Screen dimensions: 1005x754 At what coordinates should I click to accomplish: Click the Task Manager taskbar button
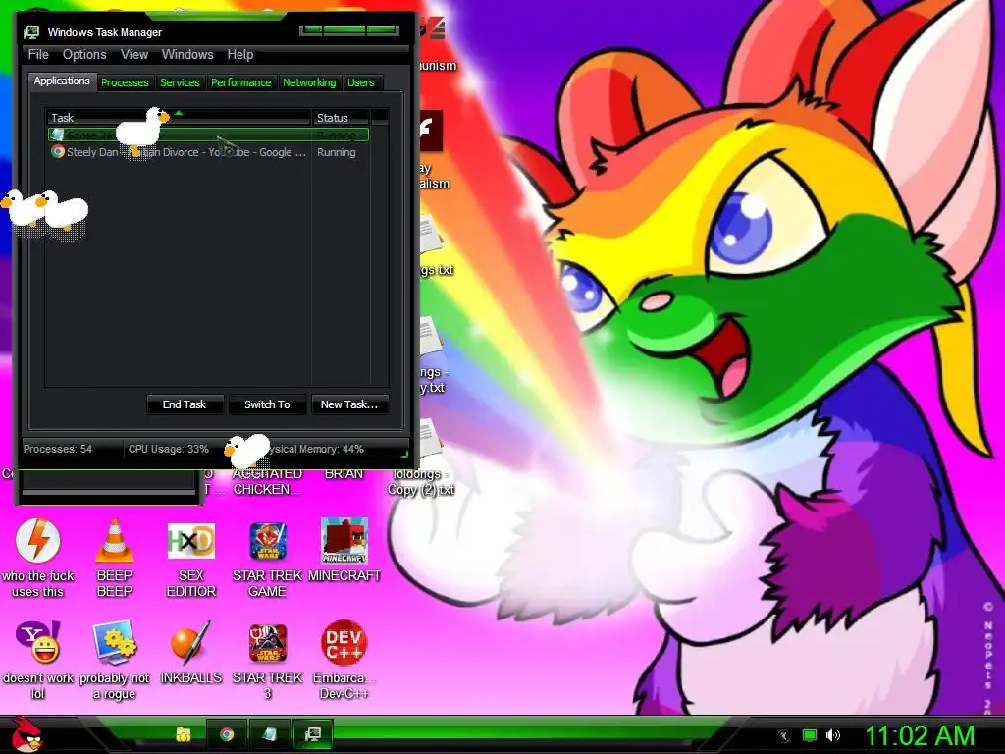click(x=312, y=734)
